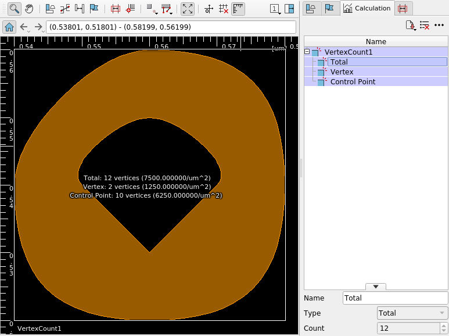Click the icon beside Control Point row
449x336 pixels.
[x=322, y=82]
